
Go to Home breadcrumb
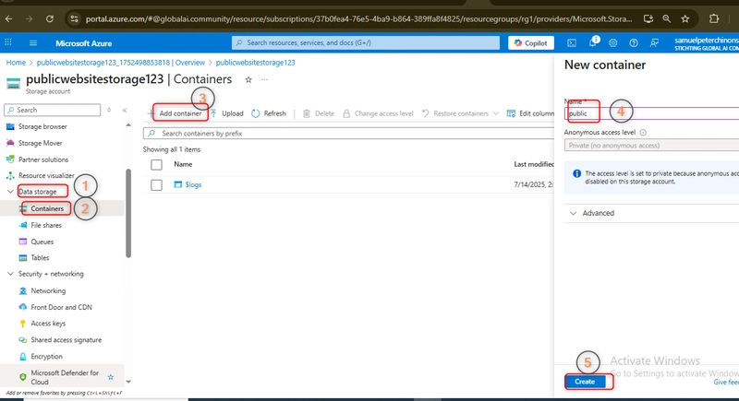tap(16, 63)
